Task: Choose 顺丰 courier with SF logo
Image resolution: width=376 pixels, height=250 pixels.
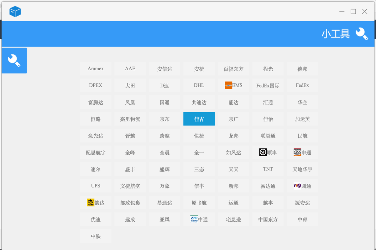Action: tap(268, 152)
